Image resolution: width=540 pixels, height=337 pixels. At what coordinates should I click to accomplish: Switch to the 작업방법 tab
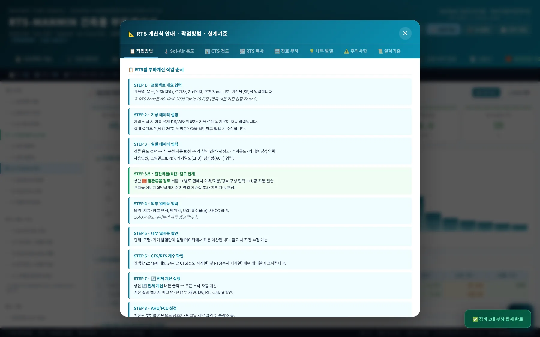pyautogui.click(x=141, y=51)
